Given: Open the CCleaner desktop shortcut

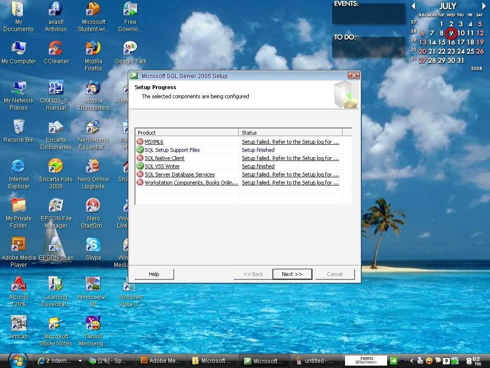Looking at the screenshot, I should point(56,49).
